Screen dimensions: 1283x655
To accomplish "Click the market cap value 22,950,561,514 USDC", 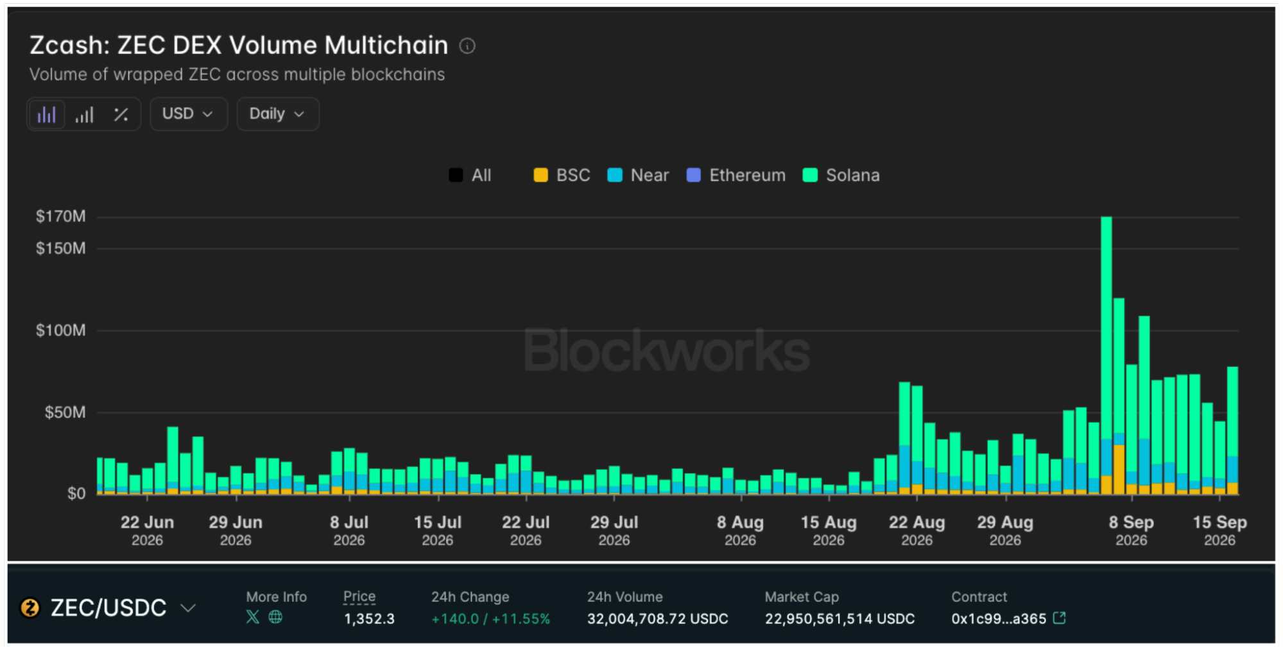I will pos(840,619).
